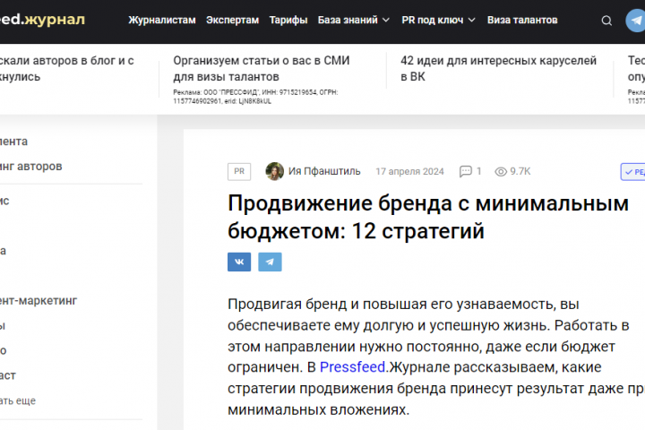Open the comments bubble icon
The height and width of the screenshot is (430, 645).
coord(465,171)
